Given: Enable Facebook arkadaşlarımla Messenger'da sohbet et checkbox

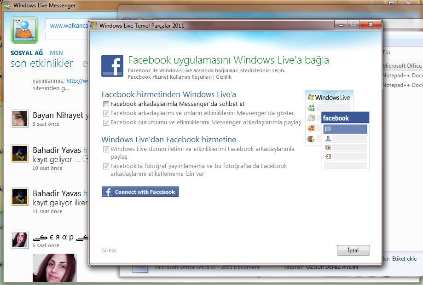Looking at the screenshot, I should 106,104.
